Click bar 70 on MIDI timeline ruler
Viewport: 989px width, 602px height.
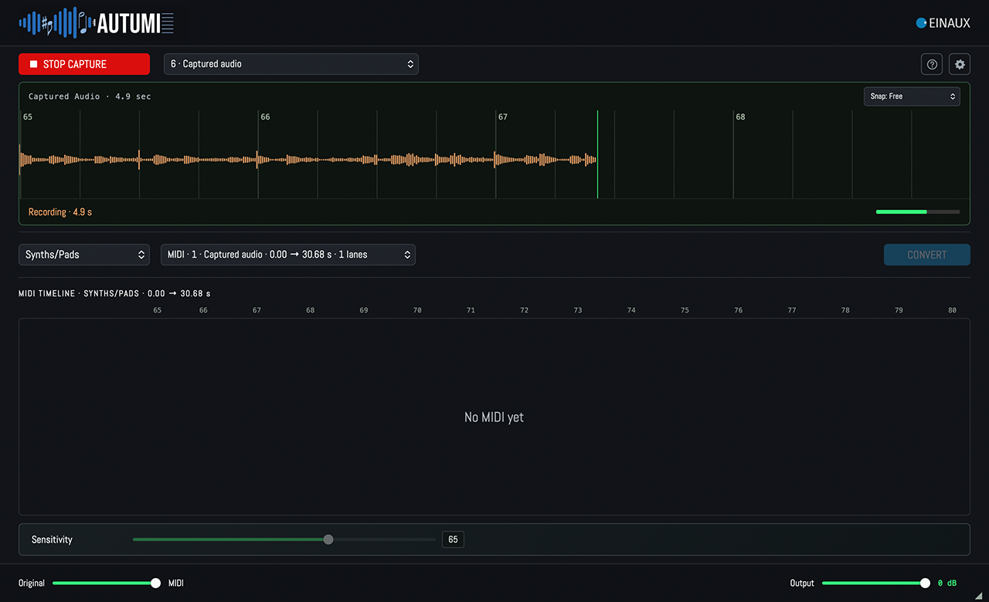click(x=417, y=310)
